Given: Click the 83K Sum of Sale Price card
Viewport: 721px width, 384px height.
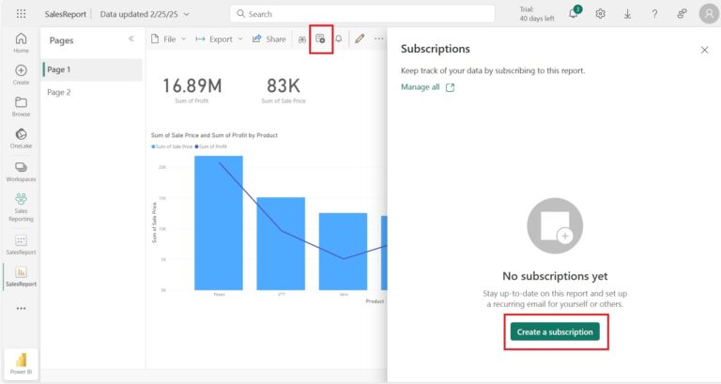Looking at the screenshot, I should 284,90.
